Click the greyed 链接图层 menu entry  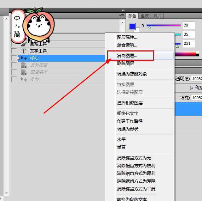tap(126, 85)
